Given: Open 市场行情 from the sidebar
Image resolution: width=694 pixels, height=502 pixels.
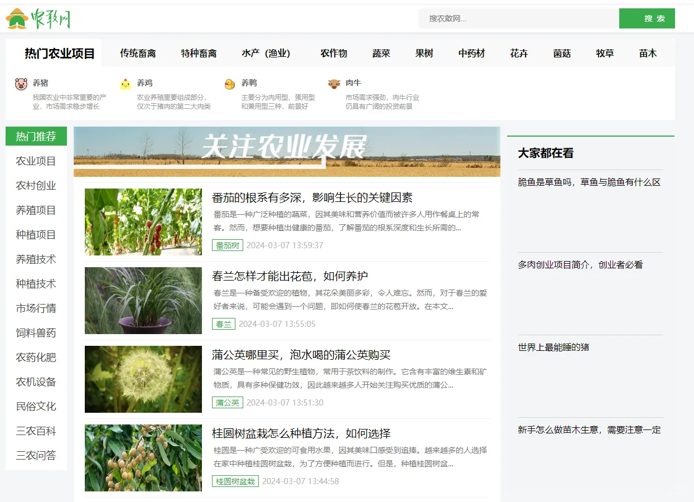Looking at the screenshot, I should (36, 308).
